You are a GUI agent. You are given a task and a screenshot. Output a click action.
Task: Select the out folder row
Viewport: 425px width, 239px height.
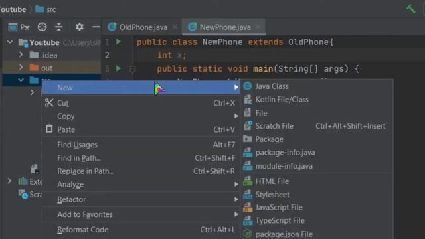(52, 68)
